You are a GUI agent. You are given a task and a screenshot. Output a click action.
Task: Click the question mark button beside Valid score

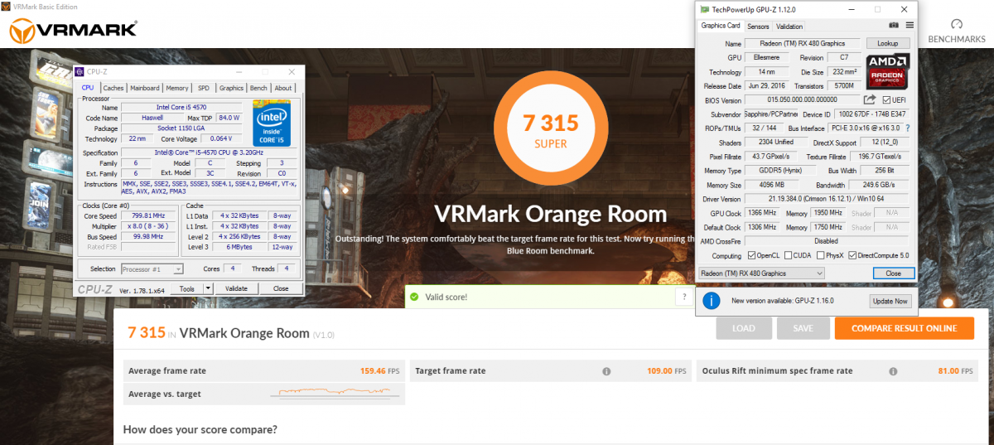tap(683, 297)
